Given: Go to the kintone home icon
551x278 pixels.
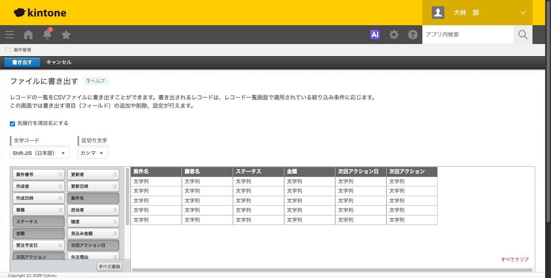Looking at the screenshot, I should (28, 35).
